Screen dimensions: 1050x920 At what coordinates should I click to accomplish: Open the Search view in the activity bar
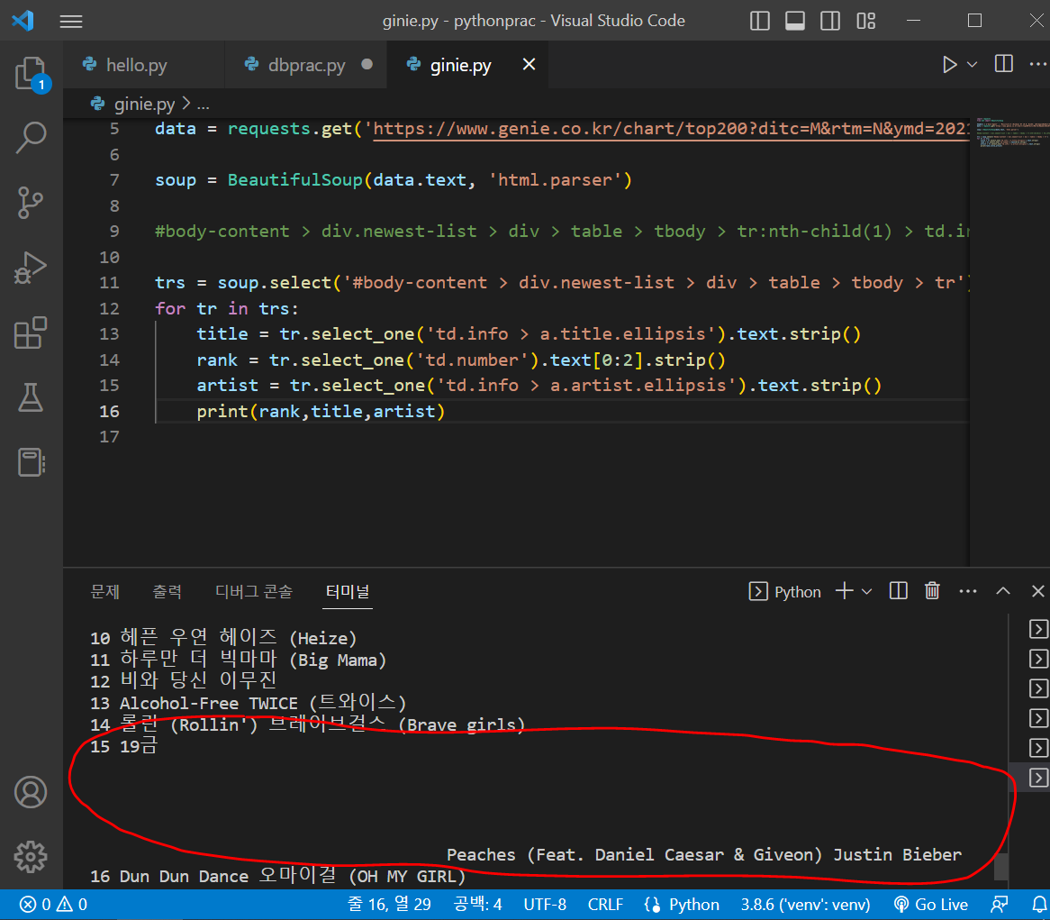[31, 137]
